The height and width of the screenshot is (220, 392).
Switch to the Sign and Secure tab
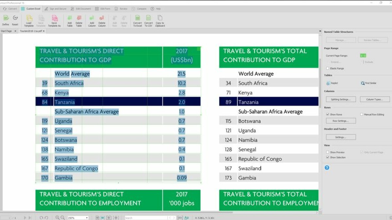click(56, 9)
